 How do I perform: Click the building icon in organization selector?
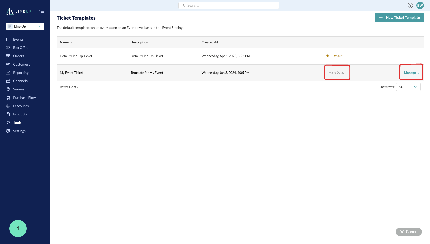click(10, 26)
